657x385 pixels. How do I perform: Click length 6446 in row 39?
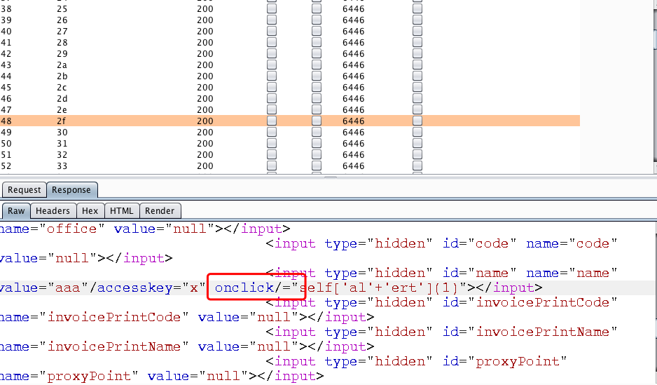pyautogui.click(x=353, y=20)
